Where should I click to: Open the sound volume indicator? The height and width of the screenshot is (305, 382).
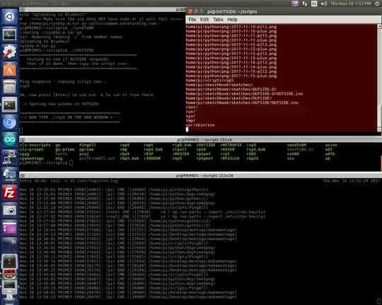[324, 4]
